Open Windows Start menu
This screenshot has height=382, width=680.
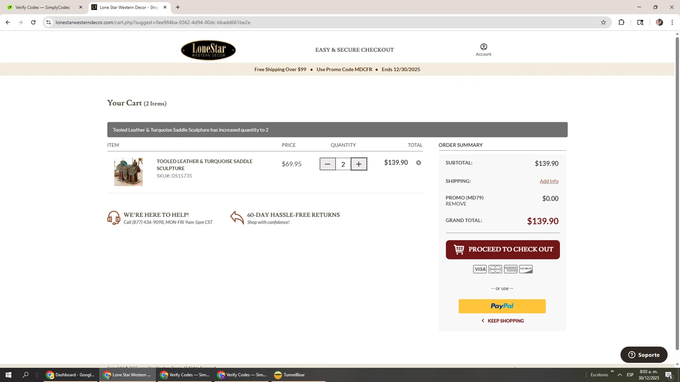point(8,375)
